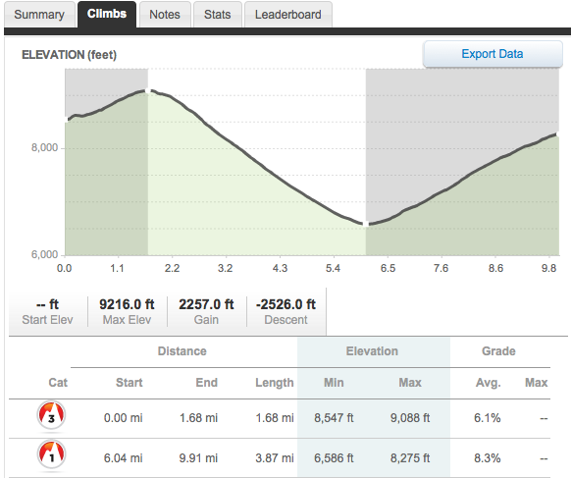Click the category 3 climb icon
The width and height of the screenshot is (571, 478).
(51, 415)
